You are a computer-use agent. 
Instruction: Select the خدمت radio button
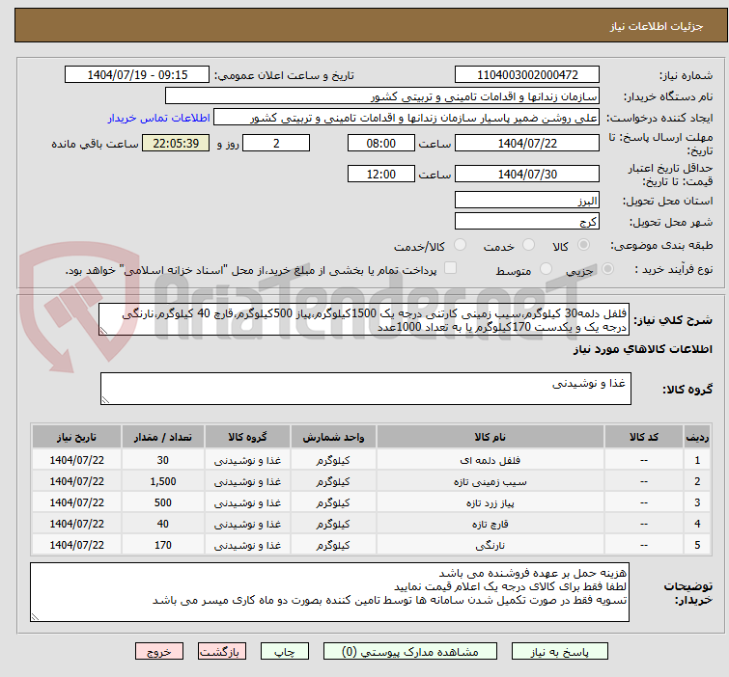[528, 245]
